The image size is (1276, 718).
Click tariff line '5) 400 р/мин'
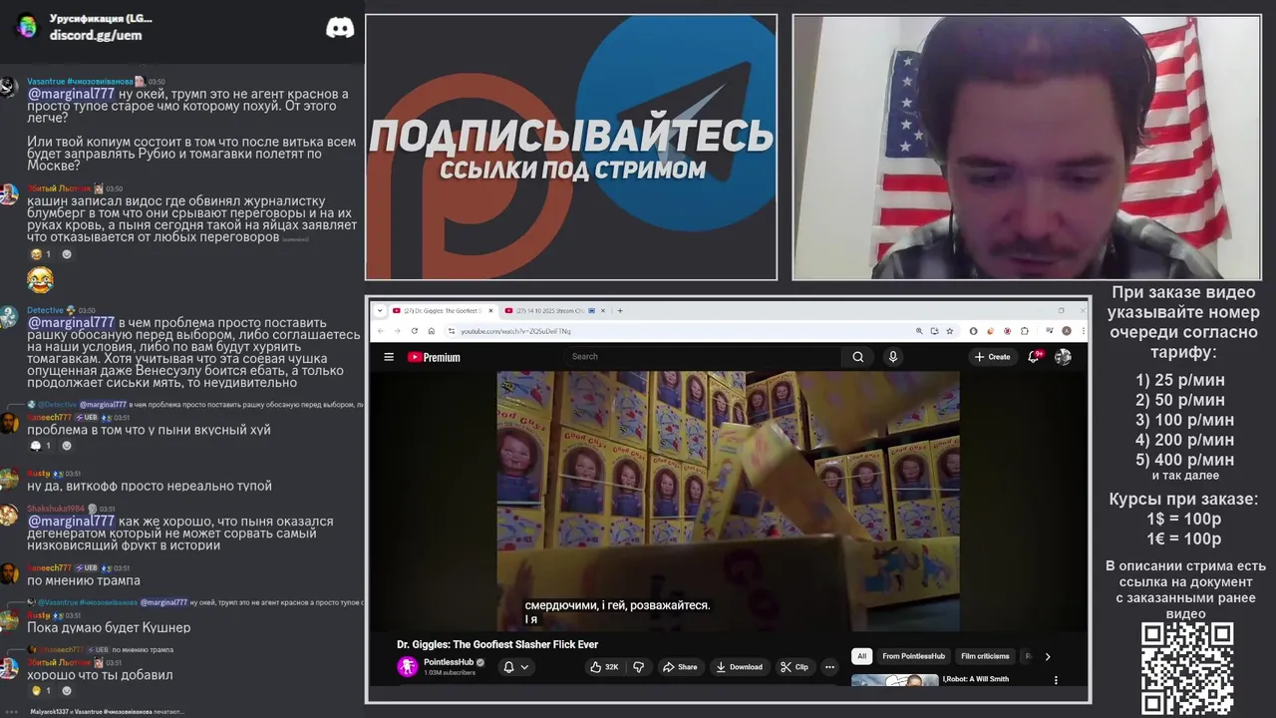tap(1184, 460)
